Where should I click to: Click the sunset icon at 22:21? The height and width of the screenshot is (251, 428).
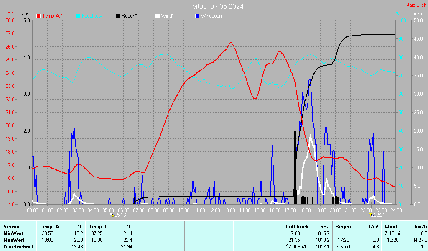(371, 214)
